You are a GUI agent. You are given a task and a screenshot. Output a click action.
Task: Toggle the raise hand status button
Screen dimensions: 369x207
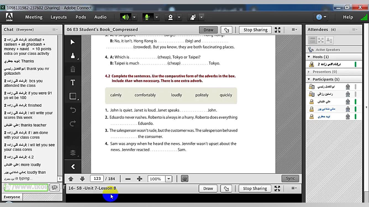[x=193, y=17]
